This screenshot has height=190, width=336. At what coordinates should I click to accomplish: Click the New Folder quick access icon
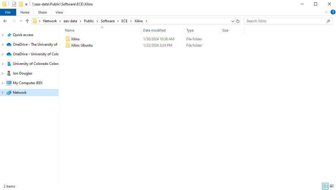pyautogui.click(x=21, y=4)
